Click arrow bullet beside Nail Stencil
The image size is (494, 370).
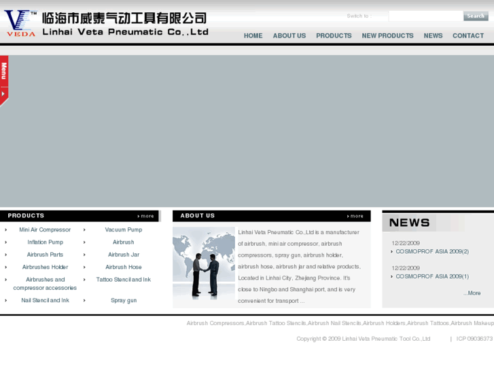point(5,300)
